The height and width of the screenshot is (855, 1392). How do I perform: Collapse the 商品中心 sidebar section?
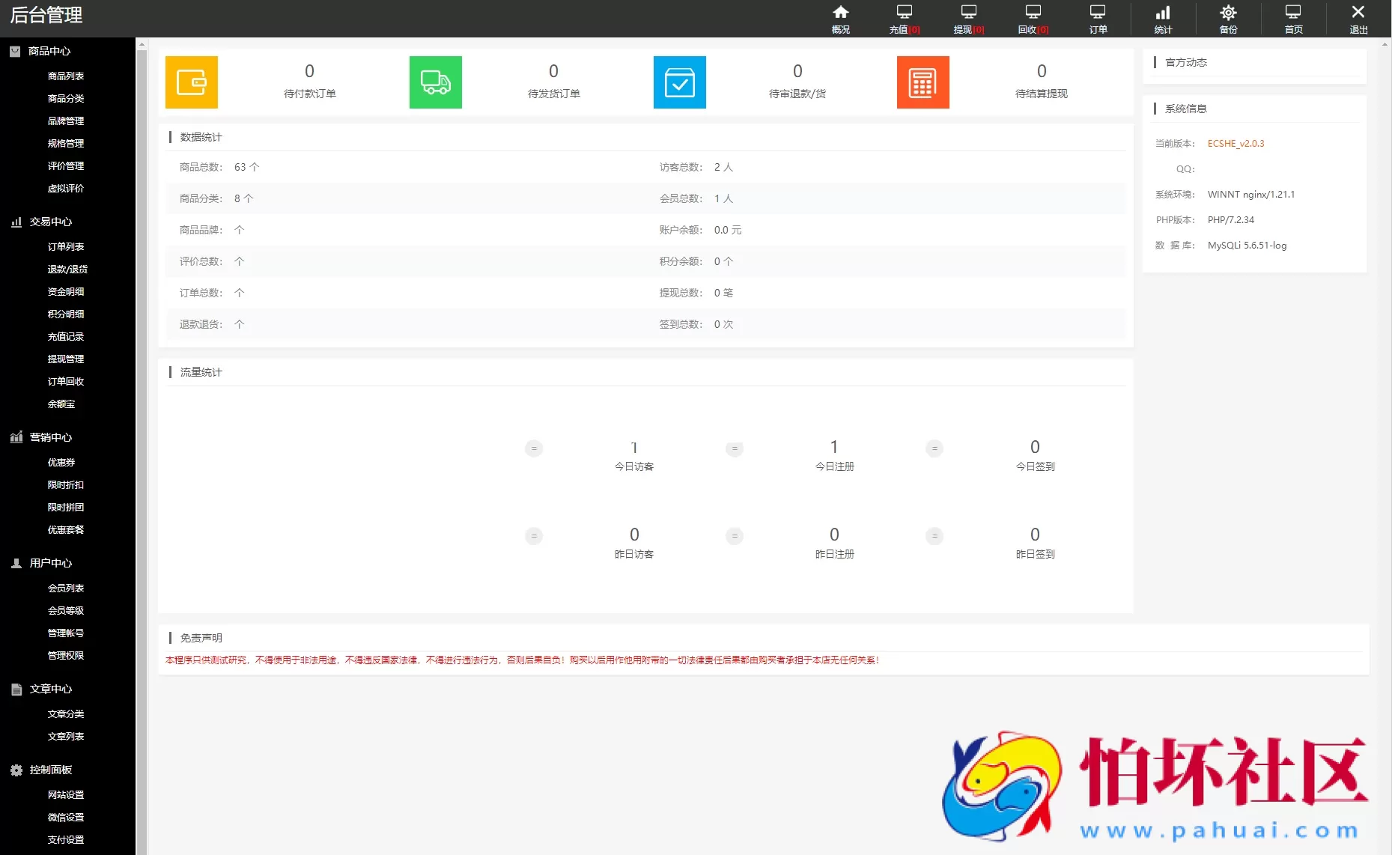49,51
